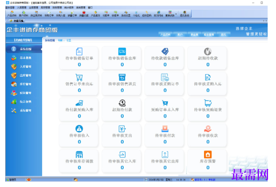The image size is (276, 187).
Task: Open 收款单 toolbar icon
Action: coord(115,14)
